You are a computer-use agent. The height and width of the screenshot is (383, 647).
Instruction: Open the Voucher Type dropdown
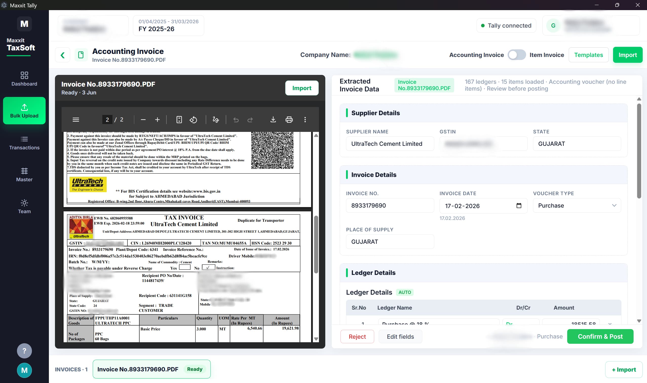(577, 206)
